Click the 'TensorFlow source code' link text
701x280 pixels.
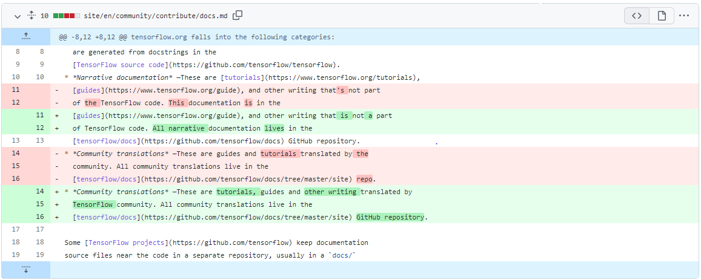click(x=121, y=65)
